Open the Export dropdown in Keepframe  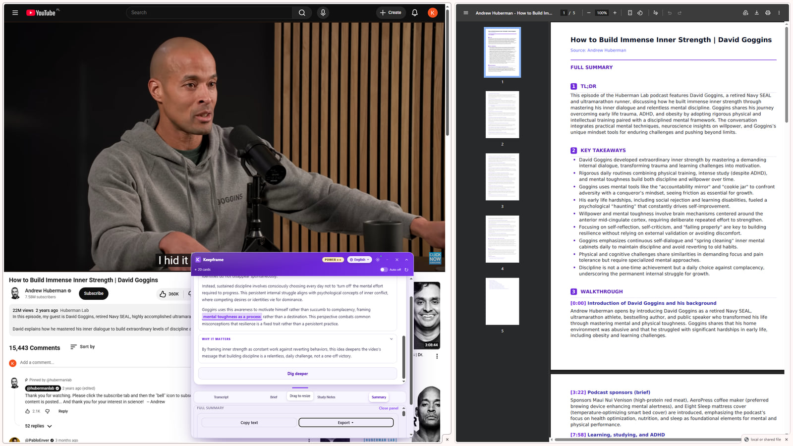[346, 423]
